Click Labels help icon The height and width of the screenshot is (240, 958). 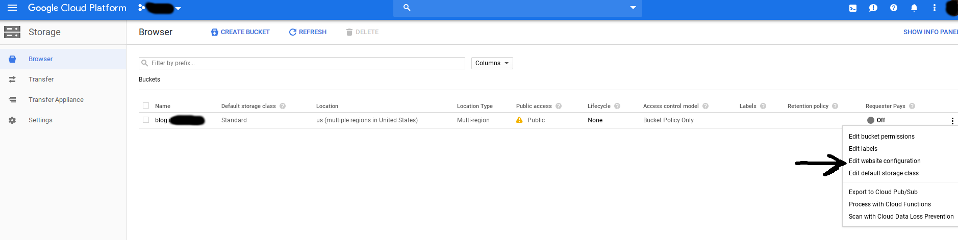point(763,106)
